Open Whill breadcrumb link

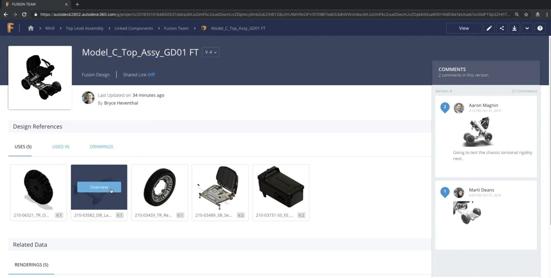point(50,28)
